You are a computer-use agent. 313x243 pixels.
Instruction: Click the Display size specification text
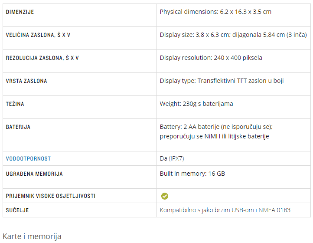(233, 35)
